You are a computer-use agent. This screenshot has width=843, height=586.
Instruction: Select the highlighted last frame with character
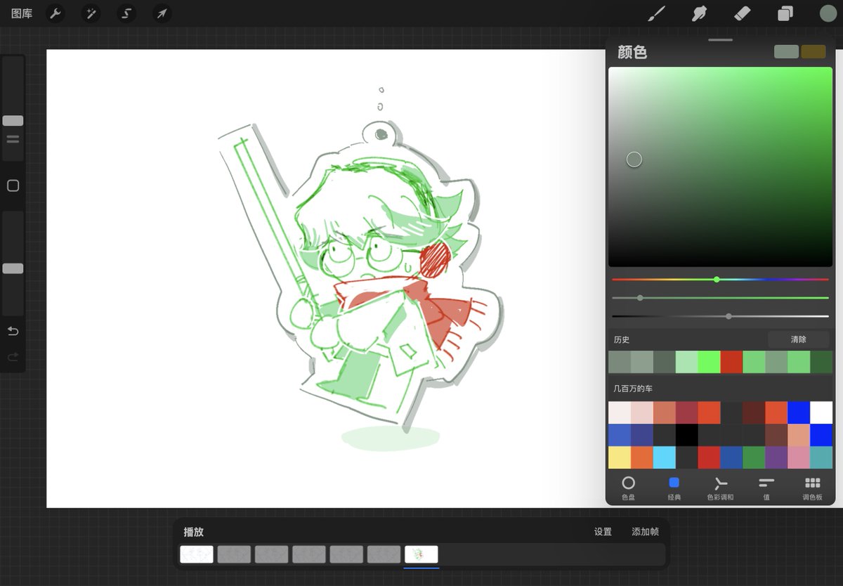(421, 554)
